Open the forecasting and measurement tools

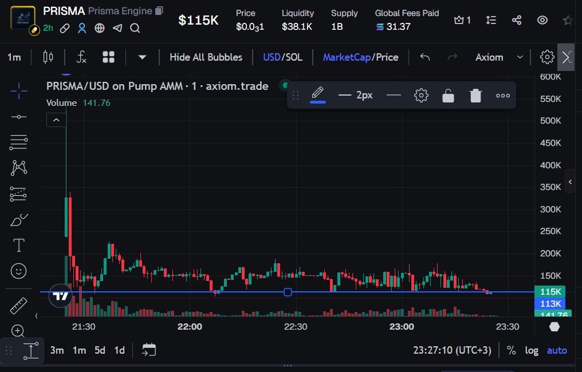(18, 193)
